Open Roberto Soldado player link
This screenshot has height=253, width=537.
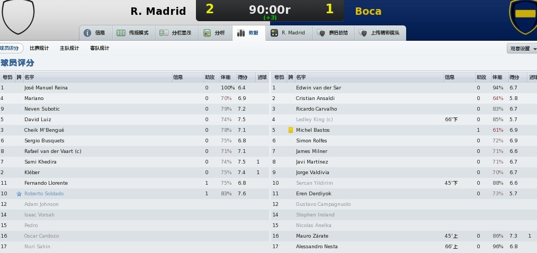tap(44, 193)
